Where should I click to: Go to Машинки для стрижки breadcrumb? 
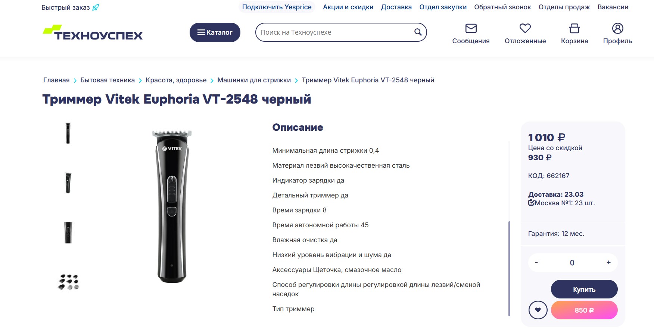point(254,80)
